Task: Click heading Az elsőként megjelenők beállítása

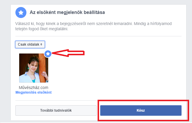Action: [67, 13]
